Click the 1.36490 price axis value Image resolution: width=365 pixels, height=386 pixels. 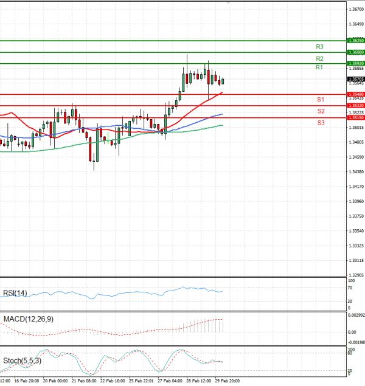click(356, 24)
